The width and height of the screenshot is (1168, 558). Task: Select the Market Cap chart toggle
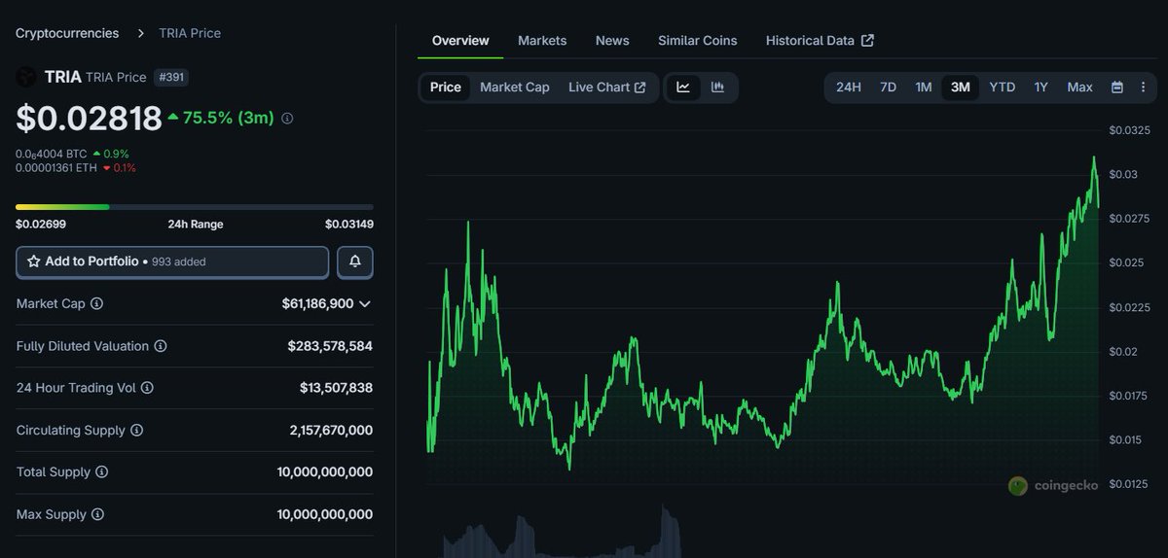point(515,87)
